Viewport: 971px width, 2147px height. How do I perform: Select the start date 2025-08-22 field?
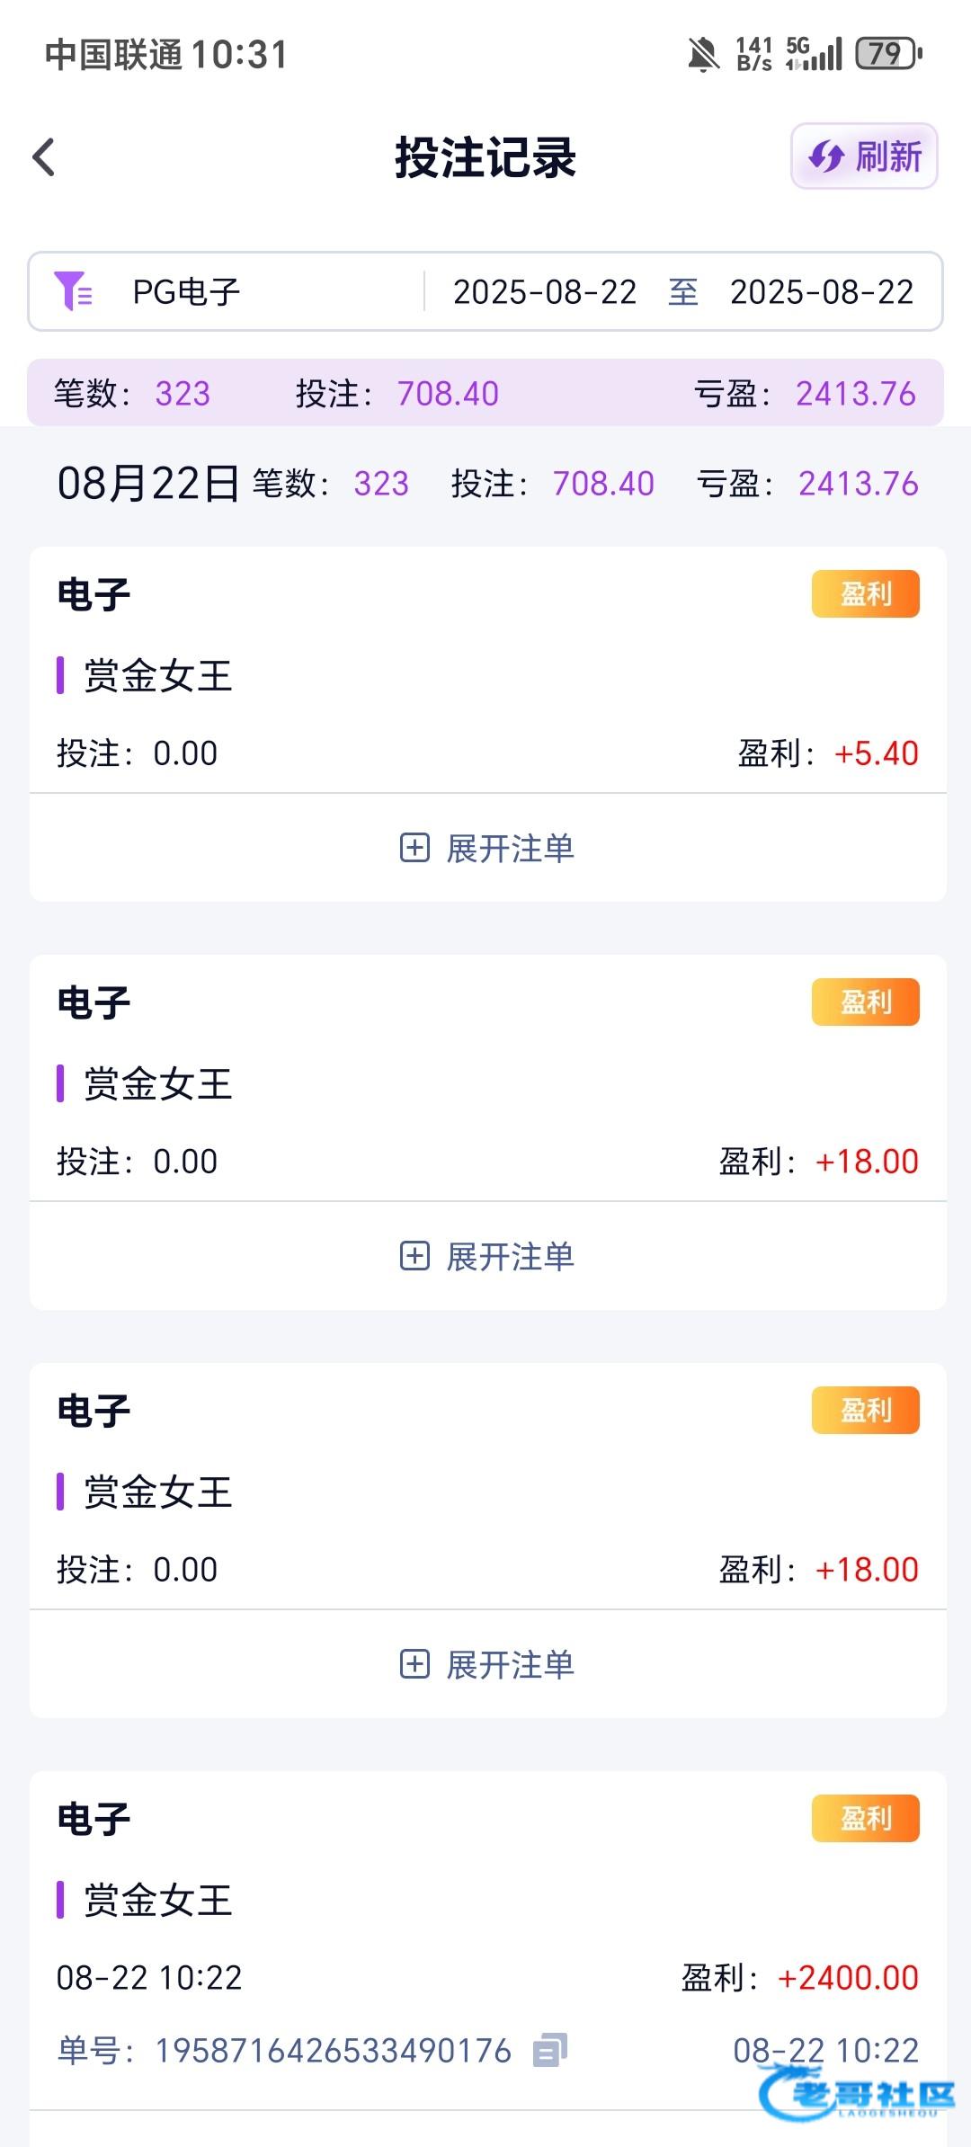(x=545, y=291)
